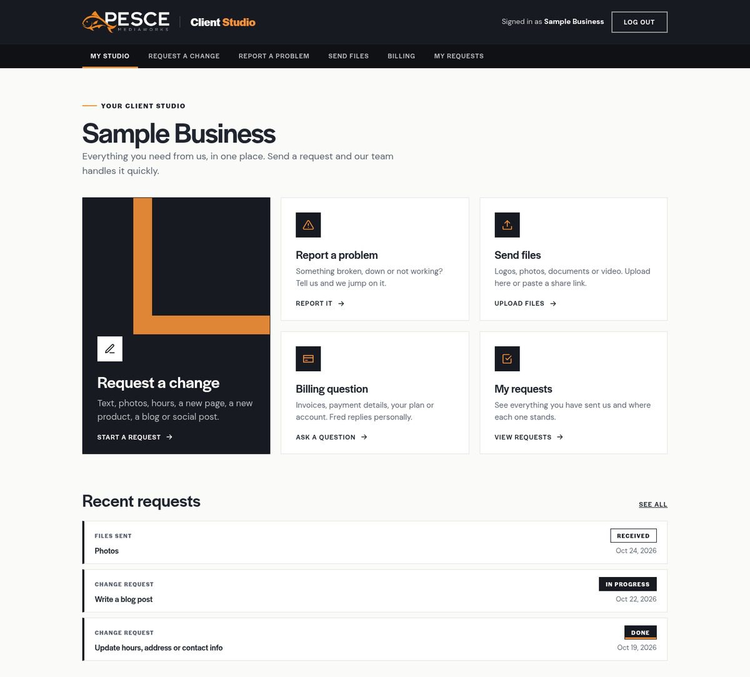Click the Send files card heading
The width and height of the screenshot is (750, 677).
pos(517,255)
